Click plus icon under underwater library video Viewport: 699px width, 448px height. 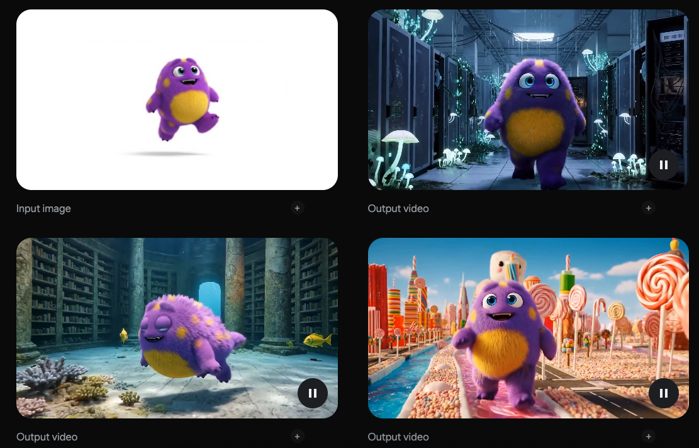point(298,437)
